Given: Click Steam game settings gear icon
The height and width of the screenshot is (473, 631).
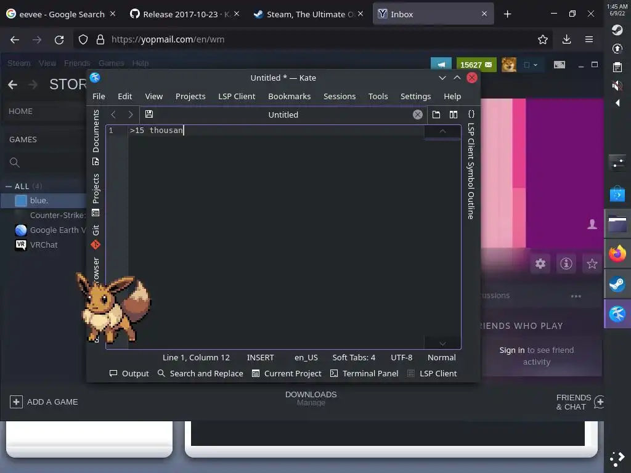Looking at the screenshot, I should [x=540, y=264].
